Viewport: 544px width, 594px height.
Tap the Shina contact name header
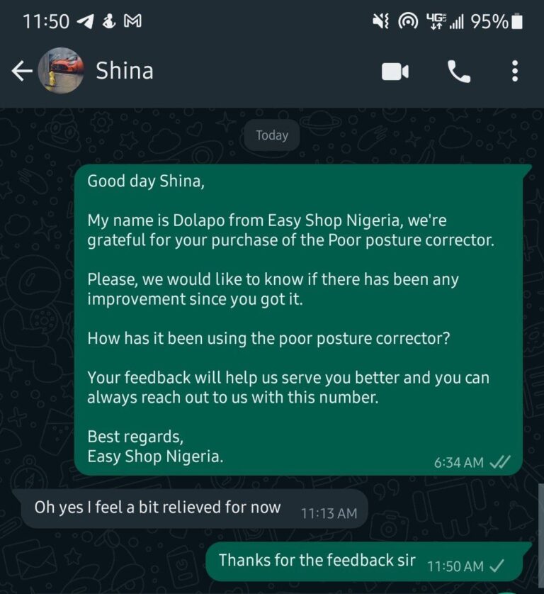click(125, 71)
